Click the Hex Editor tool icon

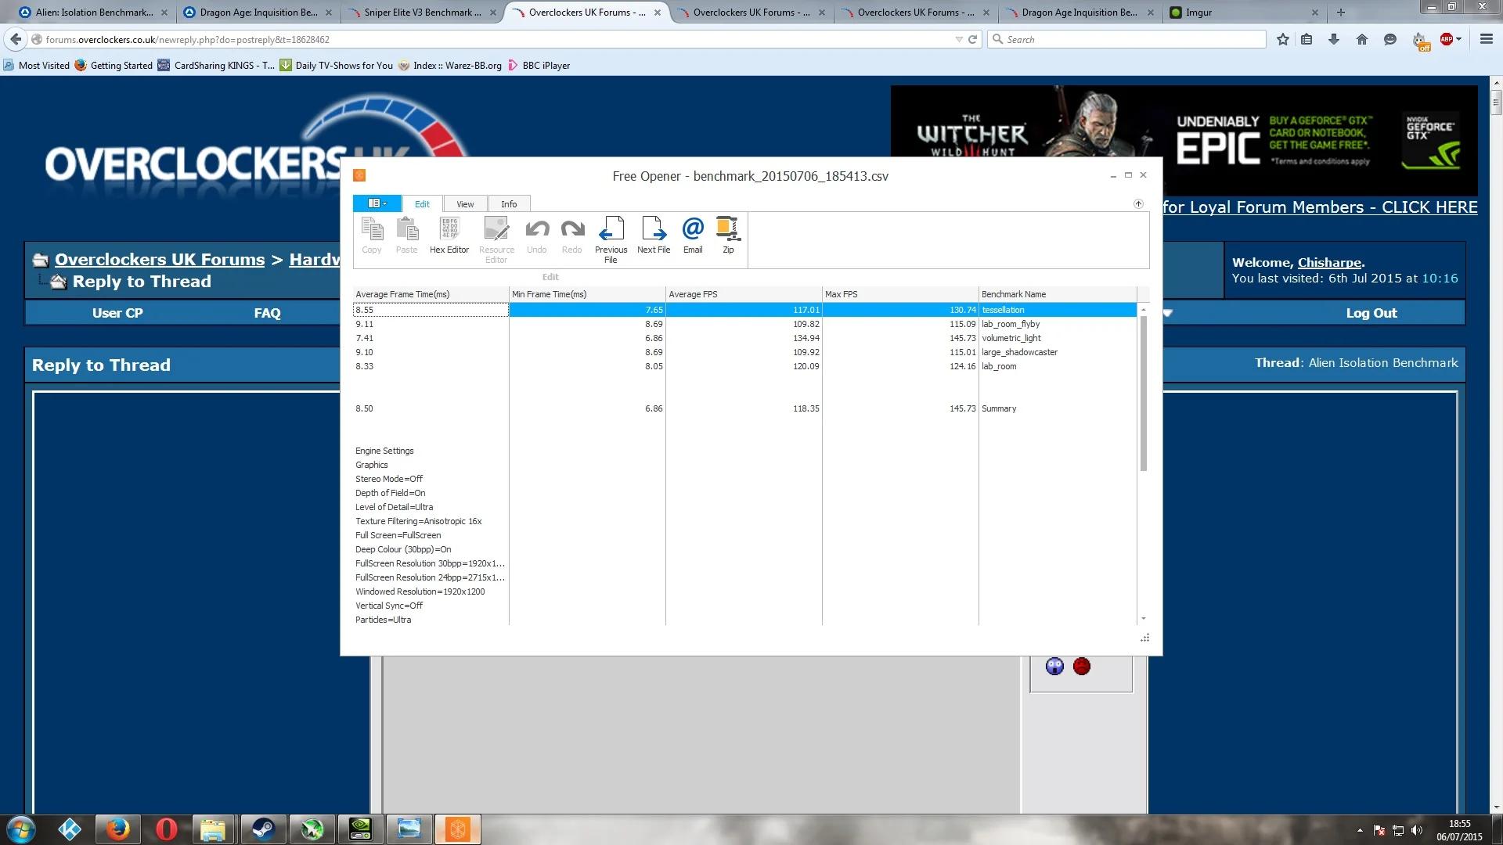[449, 235]
